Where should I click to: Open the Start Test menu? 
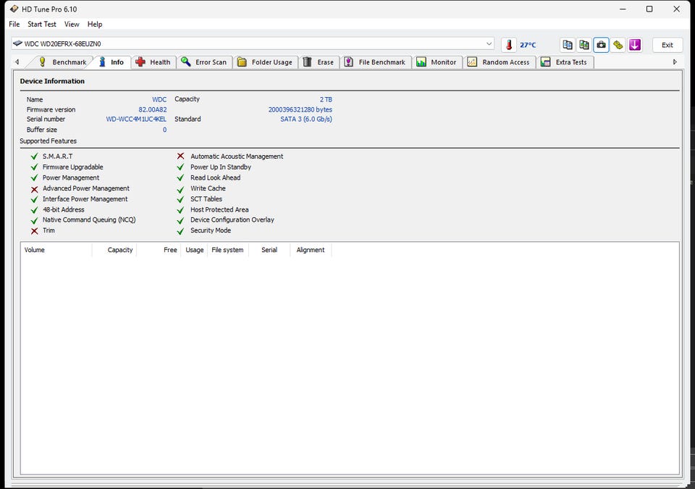pos(42,24)
